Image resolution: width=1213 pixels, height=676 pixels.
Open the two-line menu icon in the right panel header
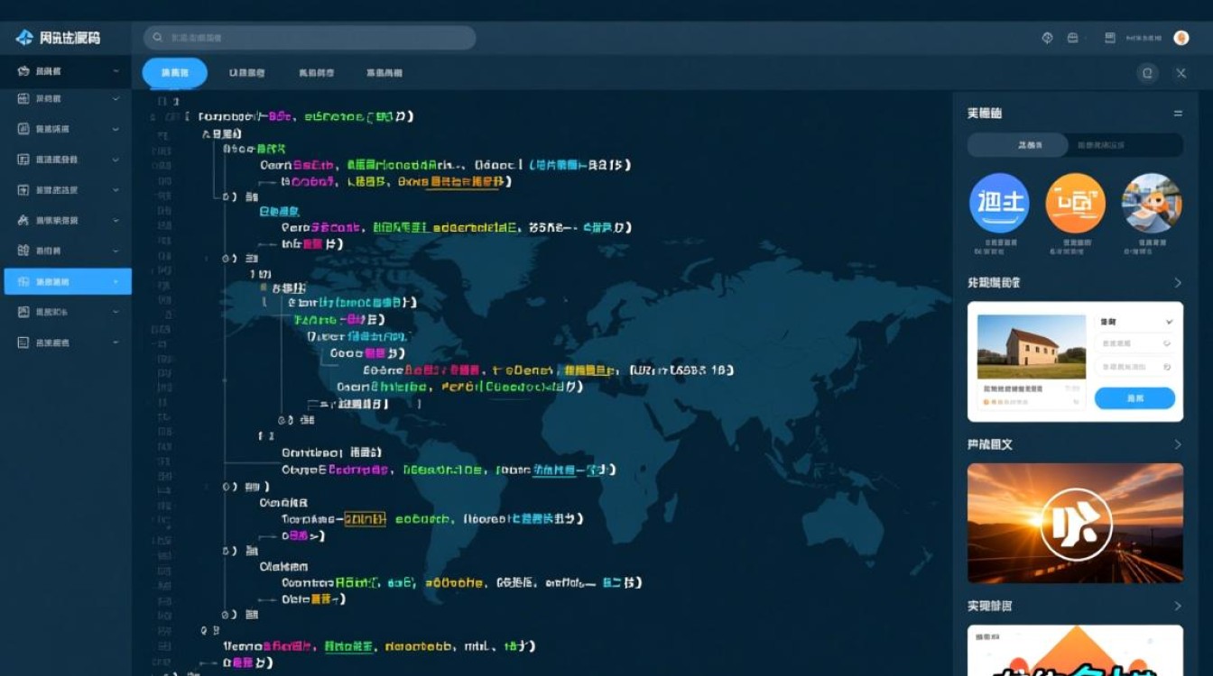(1177, 114)
